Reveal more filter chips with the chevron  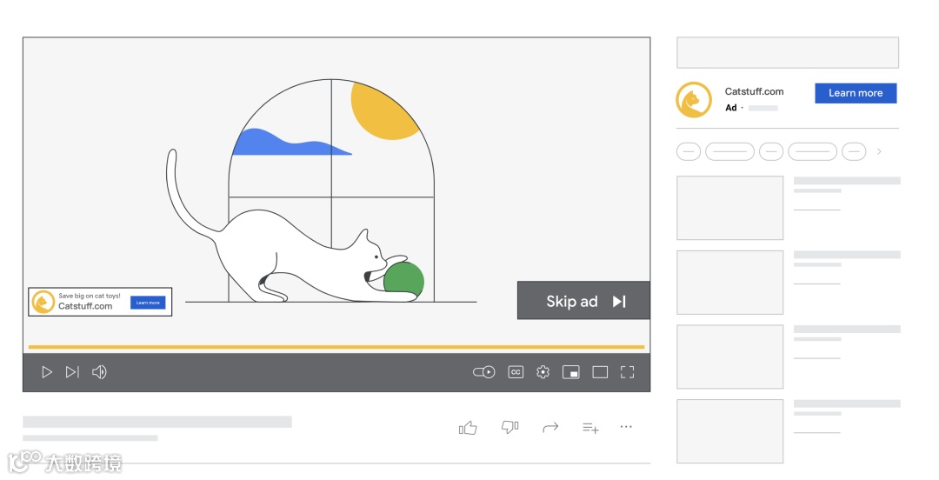coord(879,151)
